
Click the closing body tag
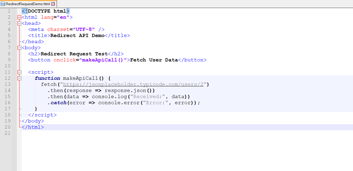pos(33,121)
